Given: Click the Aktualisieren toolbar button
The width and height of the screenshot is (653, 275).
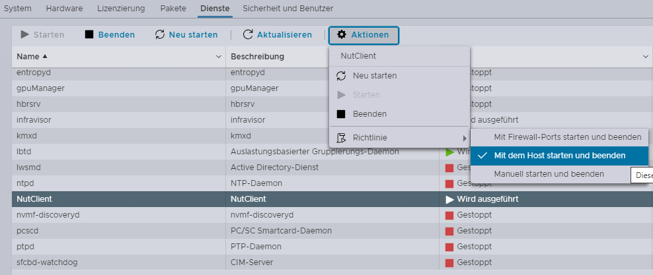Looking at the screenshot, I should tap(278, 35).
